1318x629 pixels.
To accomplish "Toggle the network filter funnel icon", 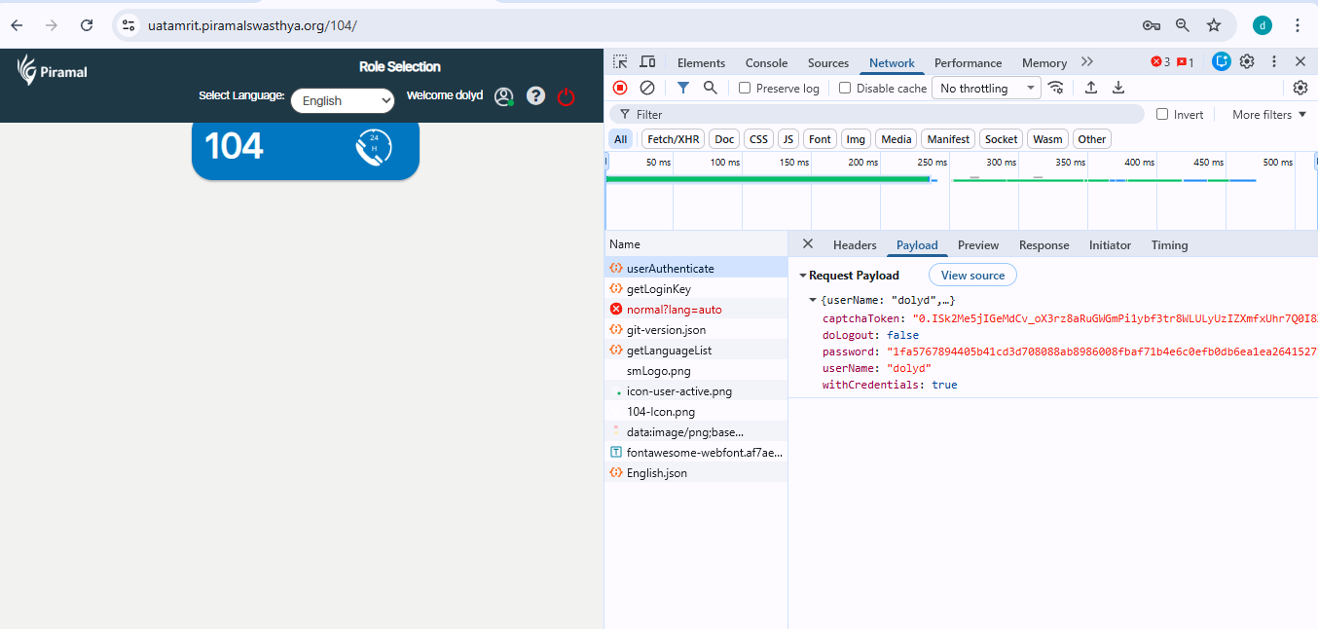I will pos(683,88).
